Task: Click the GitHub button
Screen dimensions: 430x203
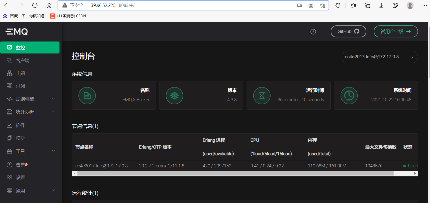Action: 348,32
